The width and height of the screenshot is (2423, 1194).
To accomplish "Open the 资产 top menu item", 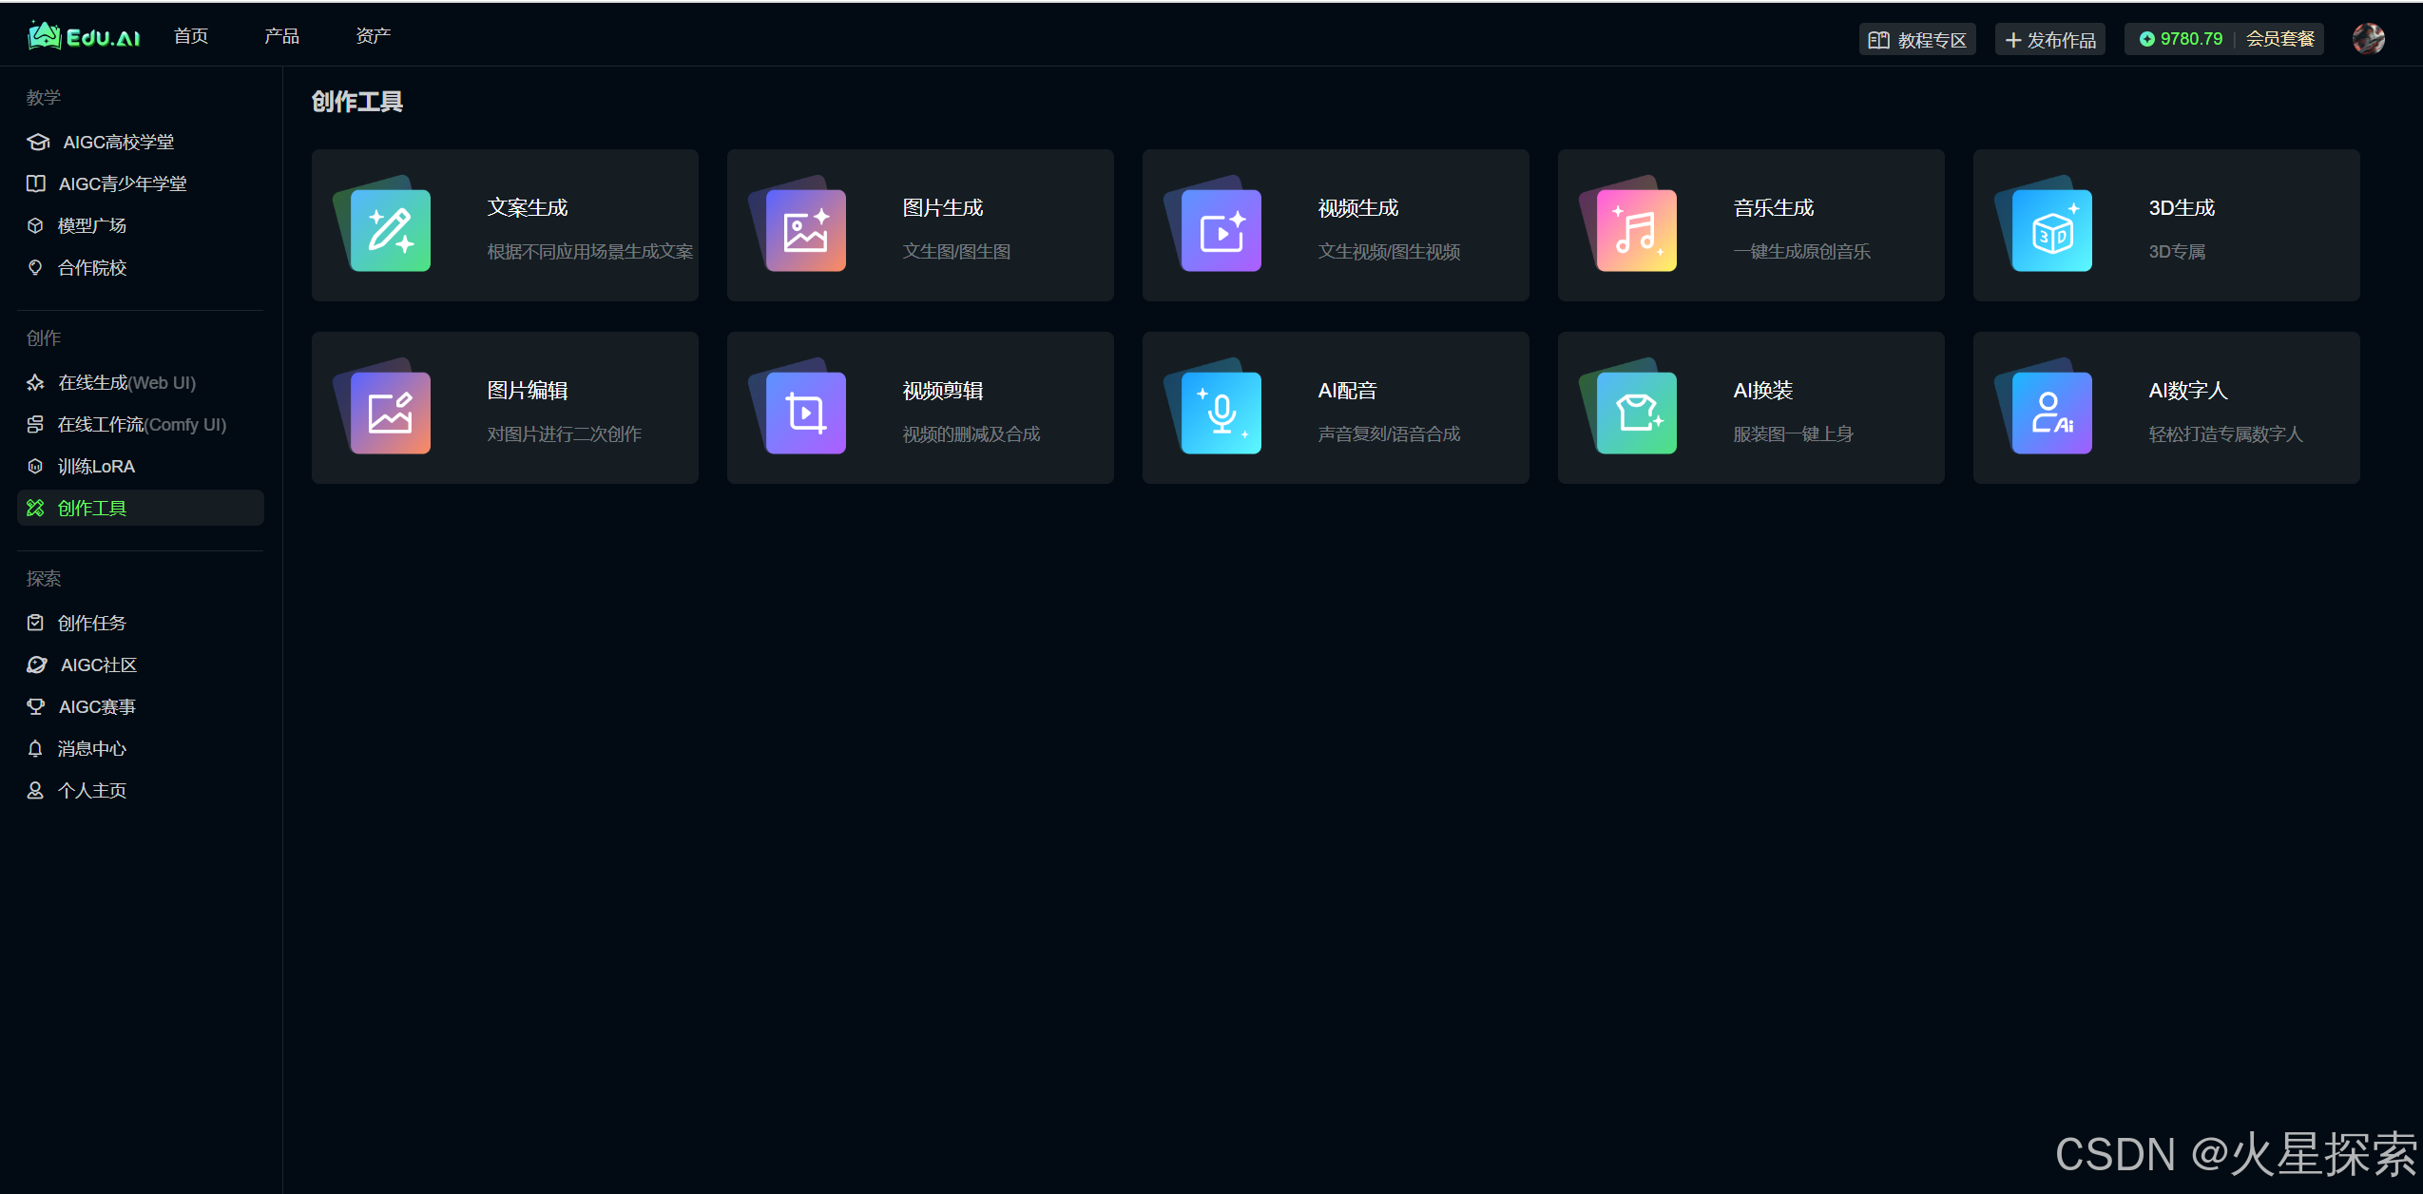I will [373, 36].
